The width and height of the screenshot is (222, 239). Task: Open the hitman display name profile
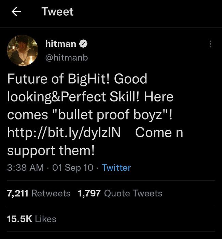click(61, 44)
